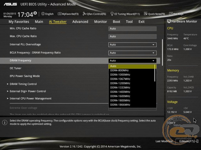Screen dimensions: 201x150
Task: Click the Last Modified button
Action: click(x=164, y=141)
